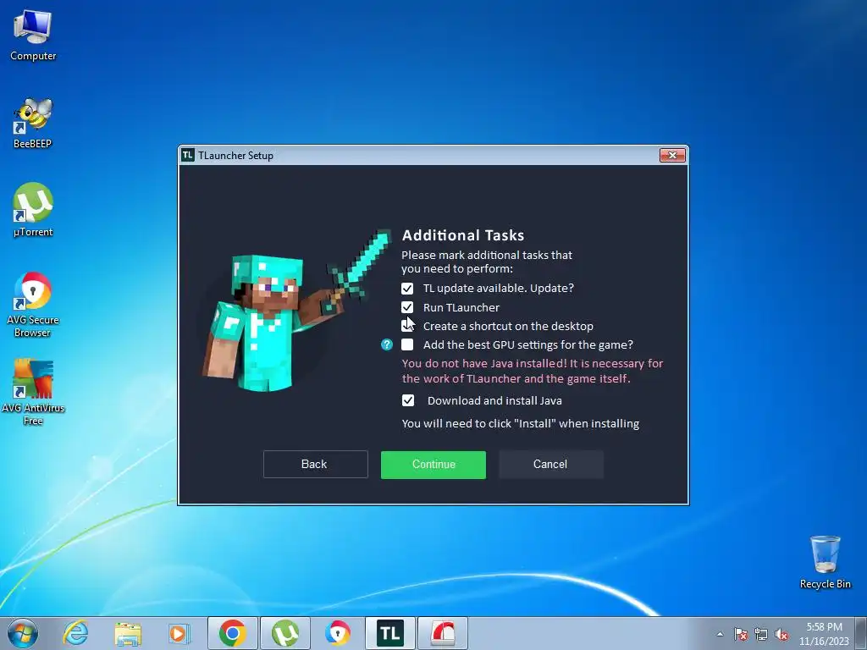The width and height of the screenshot is (867, 650).
Task: Open the Computer desktop icon
Action: pyautogui.click(x=33, y=36)
